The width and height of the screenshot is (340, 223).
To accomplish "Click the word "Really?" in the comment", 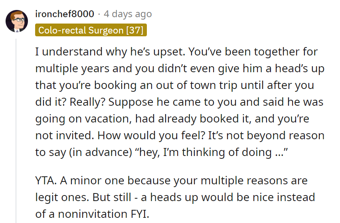I will 86,102.
